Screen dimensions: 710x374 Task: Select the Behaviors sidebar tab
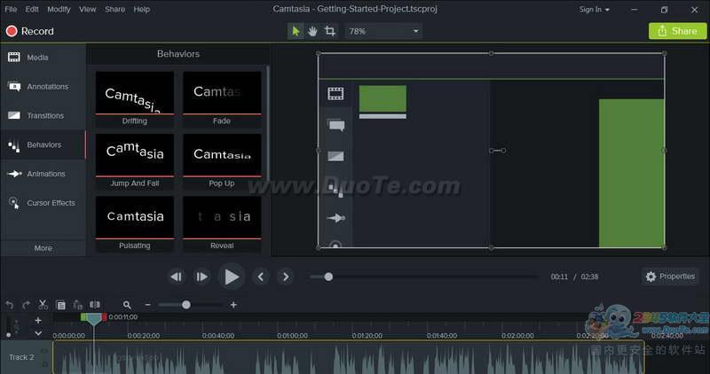(x=43, y=144)
